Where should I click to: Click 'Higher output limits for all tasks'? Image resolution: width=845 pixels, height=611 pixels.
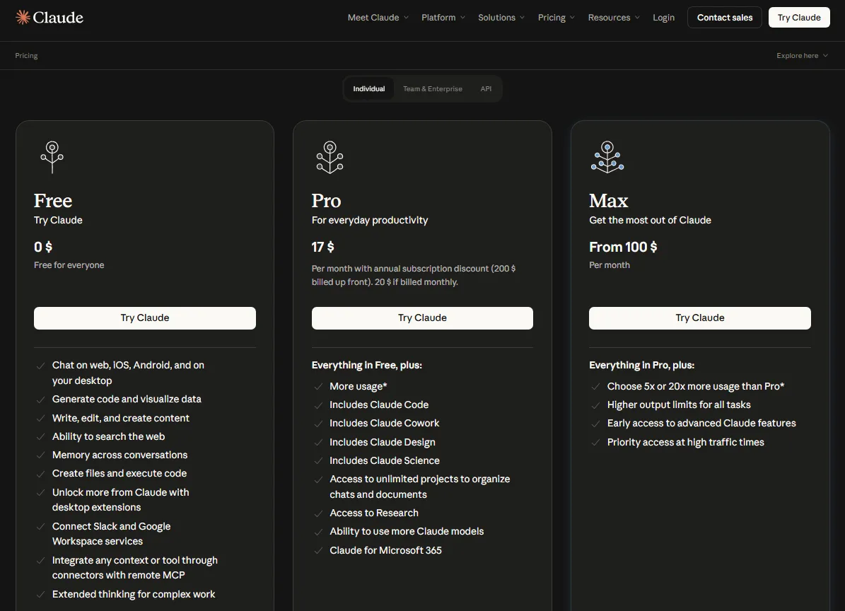679,405
